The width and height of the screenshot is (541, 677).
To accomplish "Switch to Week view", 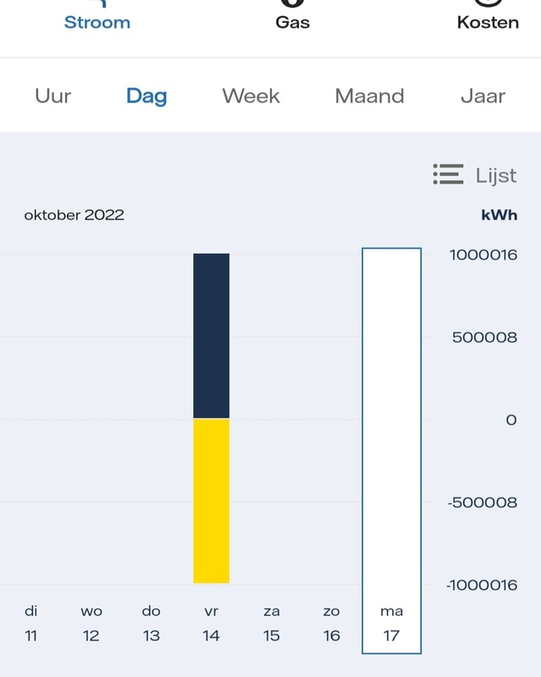I will click(x=251, y=96).
